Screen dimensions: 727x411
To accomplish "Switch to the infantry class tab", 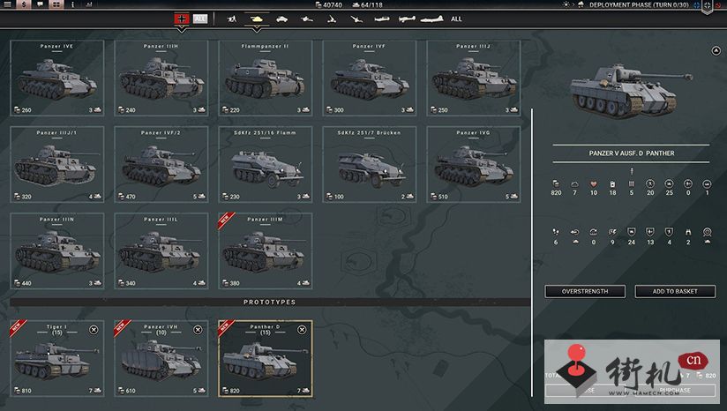I will (x=232, y=19).
